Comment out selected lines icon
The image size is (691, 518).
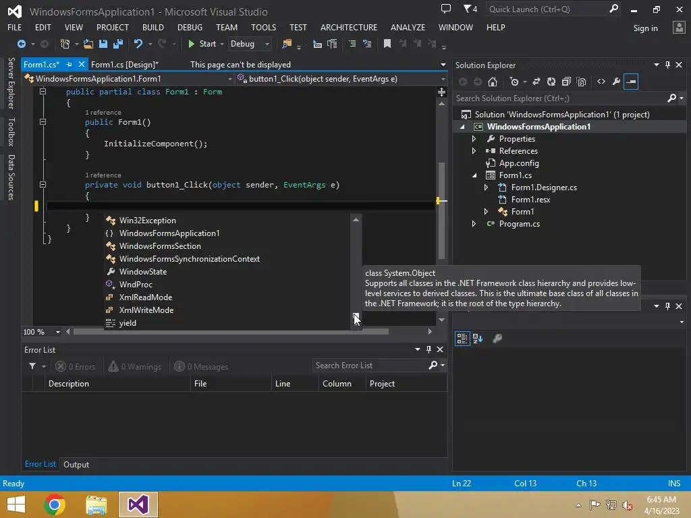tap(352, 44)
